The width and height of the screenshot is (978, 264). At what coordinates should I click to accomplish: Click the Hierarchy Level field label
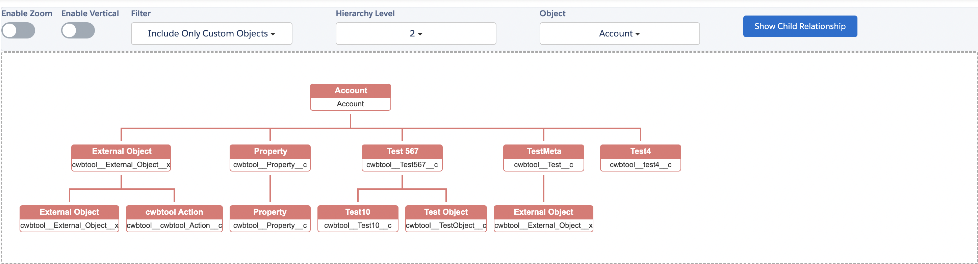365,14
